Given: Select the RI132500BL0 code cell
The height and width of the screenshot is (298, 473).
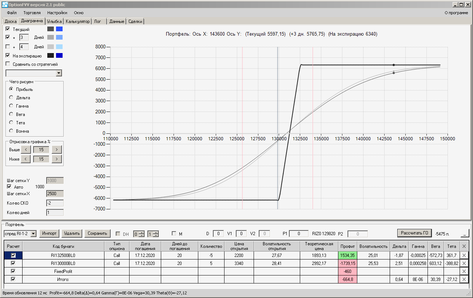Looking at the screenshot, I should 63,255.
